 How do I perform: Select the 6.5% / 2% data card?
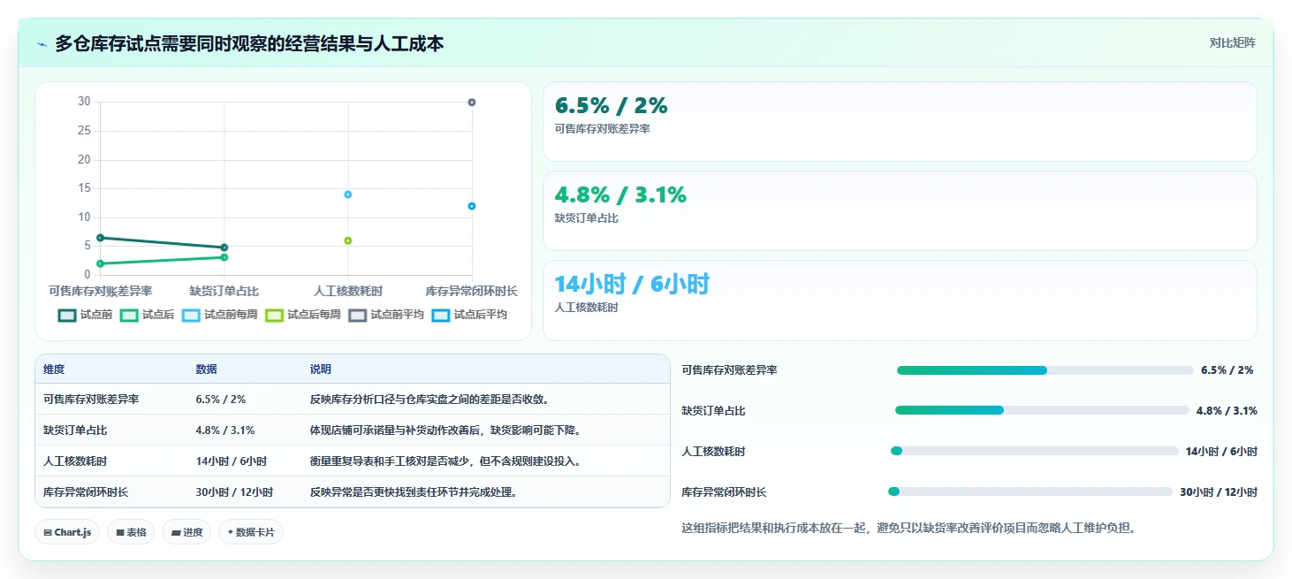tap(900, 121)
